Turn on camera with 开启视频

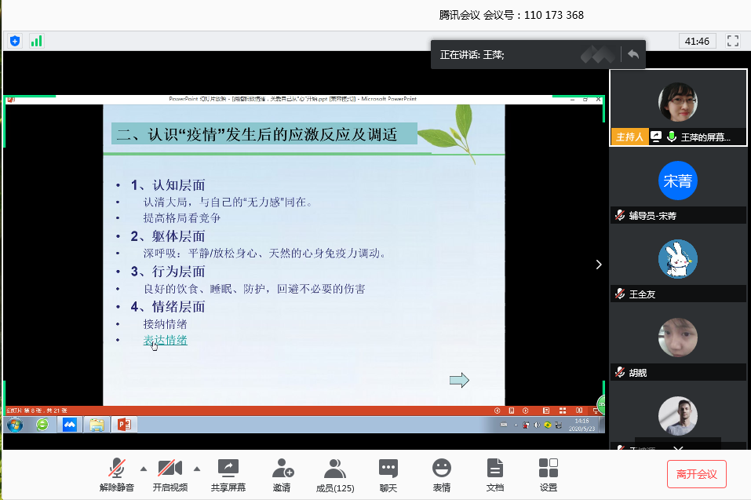tap(170, 469)
